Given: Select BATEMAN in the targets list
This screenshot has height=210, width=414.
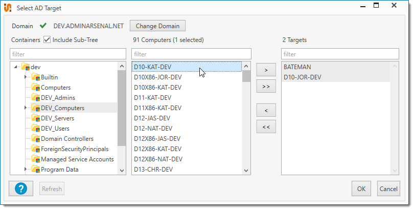Looking at the screenshot, I should (297, 67).
